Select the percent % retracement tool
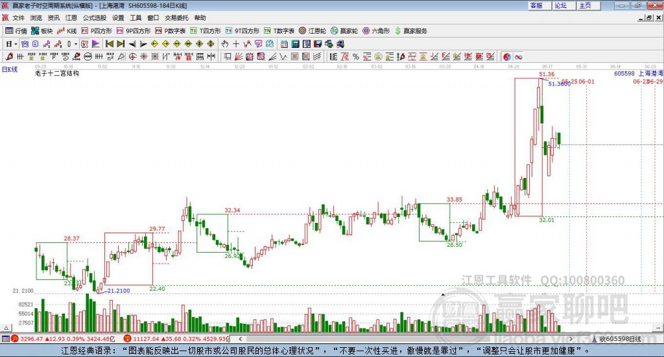664x357 pixels. click(356, 56)
